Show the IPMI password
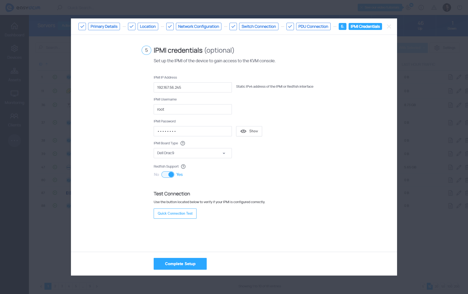468x294 pixels. click(249, 131)
